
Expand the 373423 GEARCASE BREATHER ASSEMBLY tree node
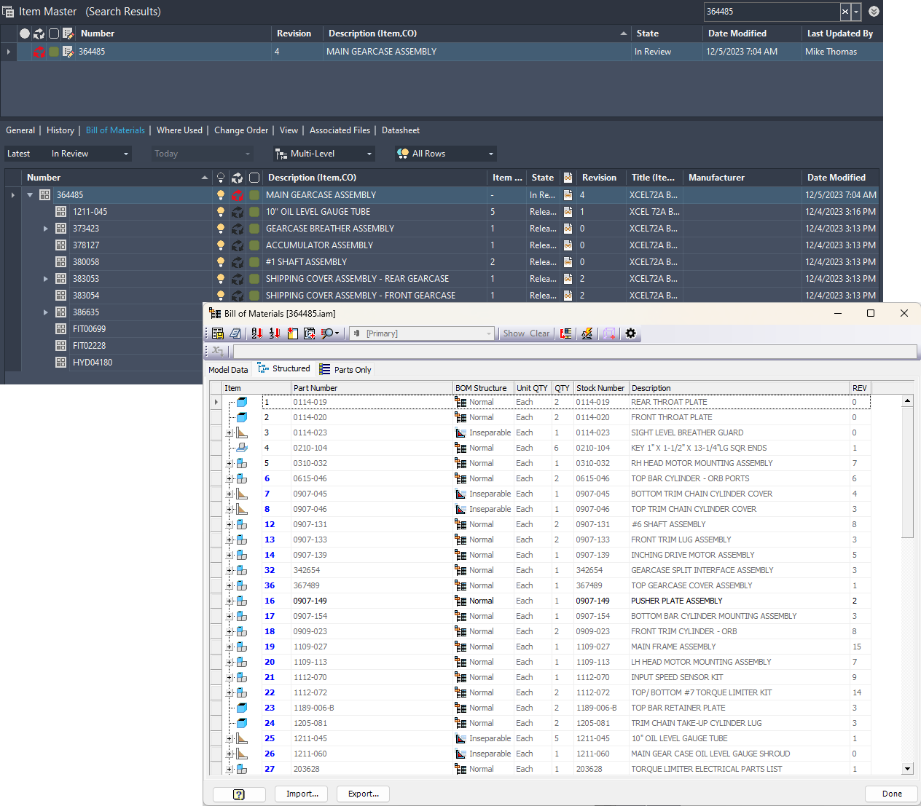click(45, 228)
